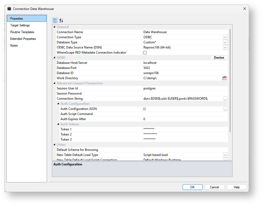Click the Cancel button
This screenshot has height=205, width=262.
[214, 187]
